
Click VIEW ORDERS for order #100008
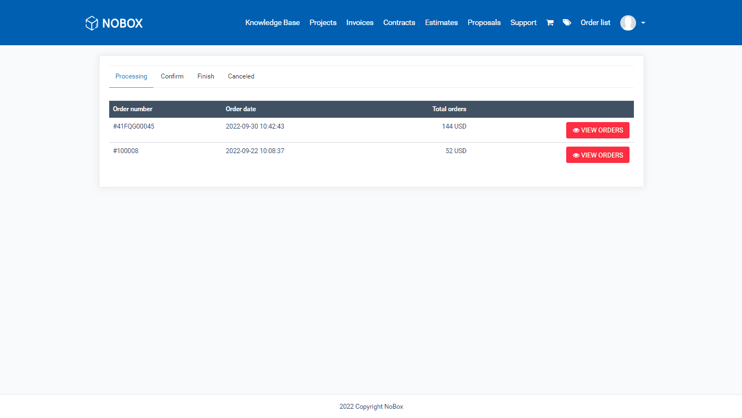point(597,155)
